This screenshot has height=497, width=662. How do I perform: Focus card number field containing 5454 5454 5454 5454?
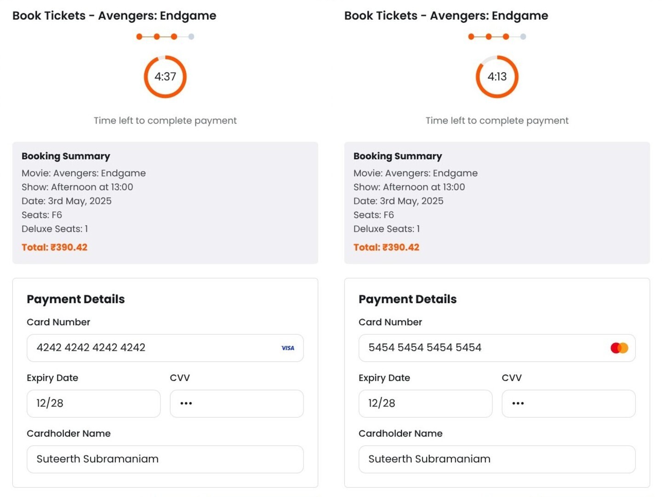497,348
